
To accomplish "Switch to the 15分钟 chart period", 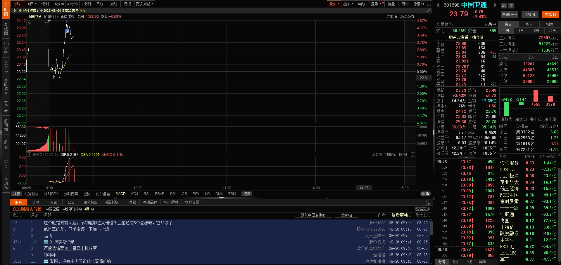I will click(58, 4).
